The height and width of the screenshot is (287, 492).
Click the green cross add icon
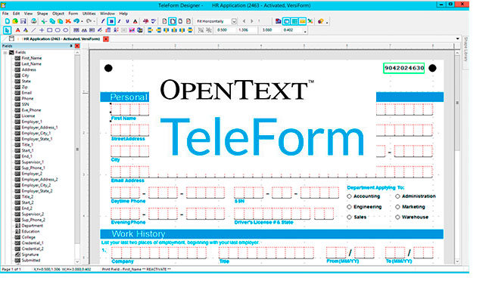[x=44, y=21]
